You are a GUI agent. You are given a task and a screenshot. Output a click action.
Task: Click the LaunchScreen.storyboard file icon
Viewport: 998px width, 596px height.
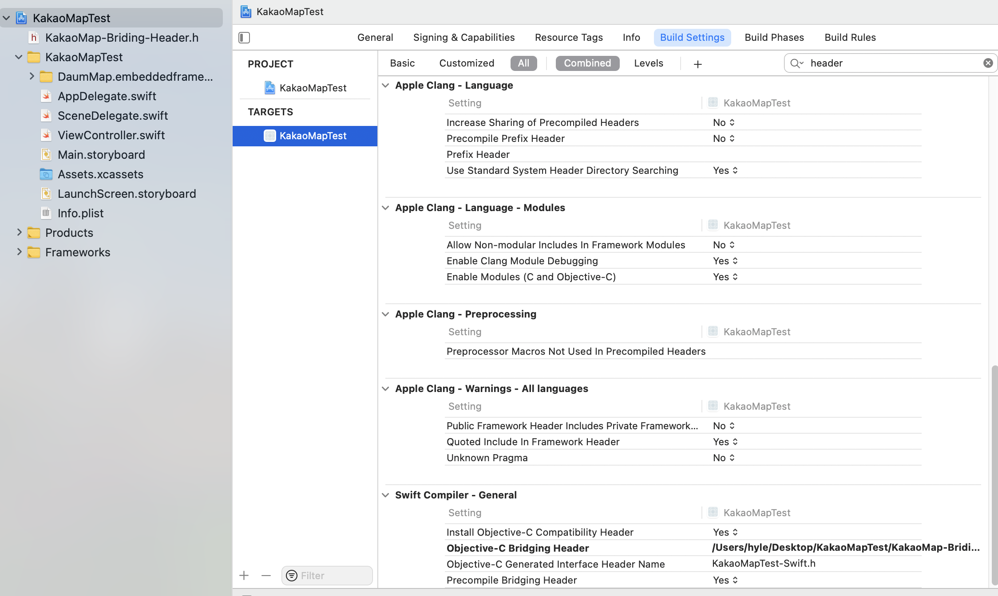[x=46, y=194]
